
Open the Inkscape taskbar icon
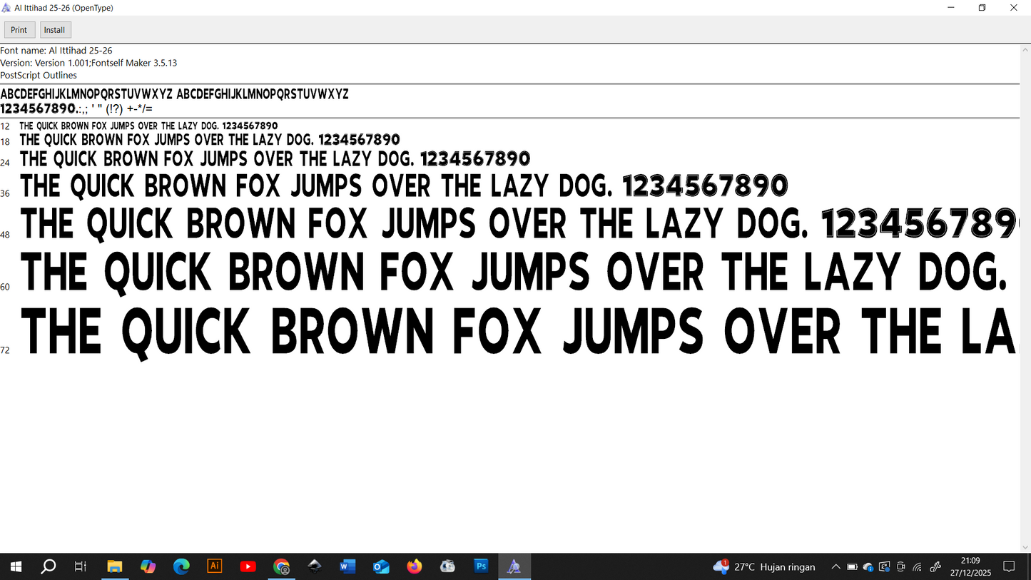[315, 566]
